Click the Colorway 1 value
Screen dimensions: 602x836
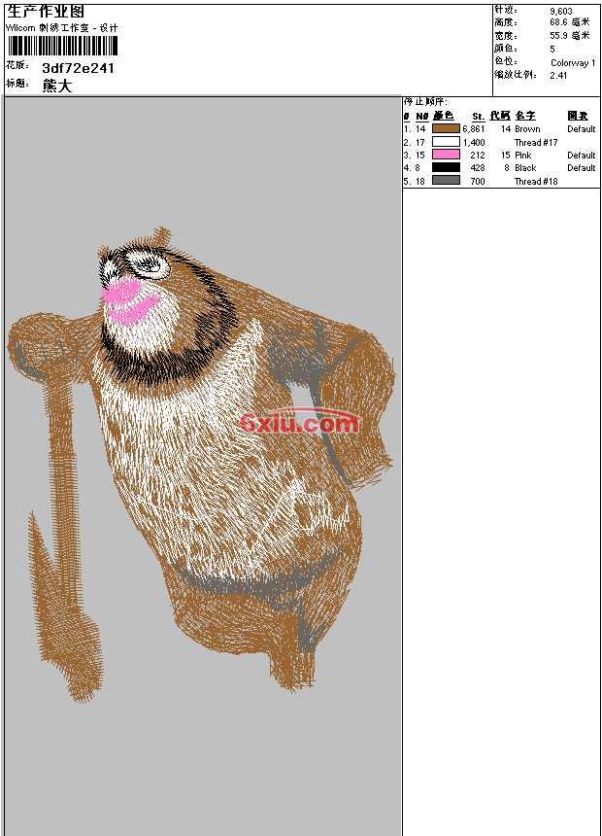(573, 62)
